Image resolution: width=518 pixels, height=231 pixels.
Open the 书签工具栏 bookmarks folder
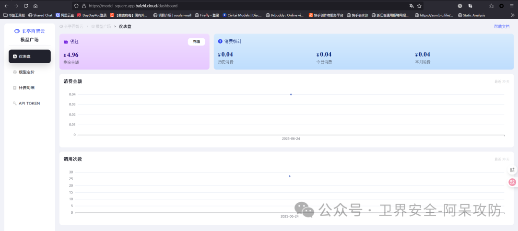(14, 15)
